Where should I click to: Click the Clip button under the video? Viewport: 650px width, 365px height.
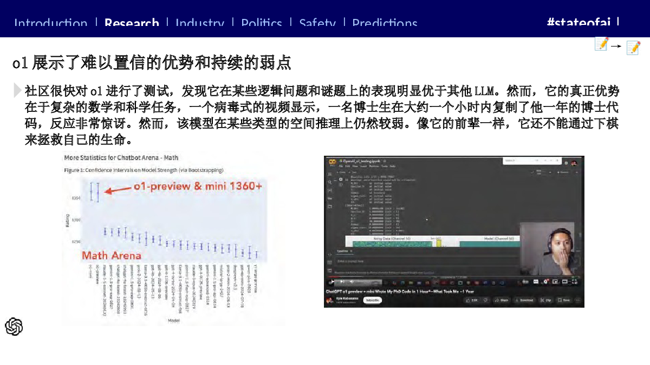(x=545, y=300)
